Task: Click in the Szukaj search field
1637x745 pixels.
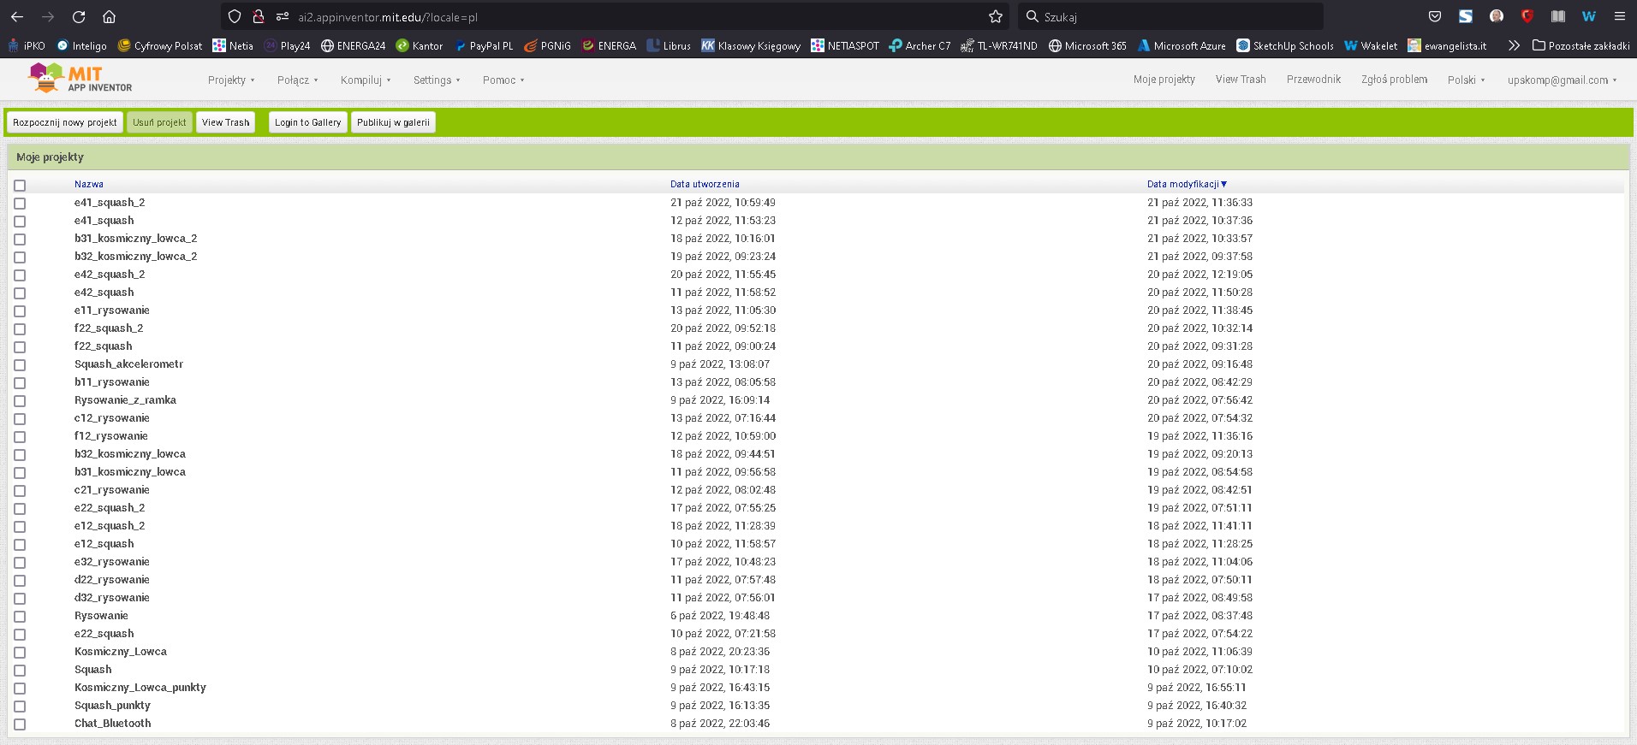Action: tap(1173, 16)
